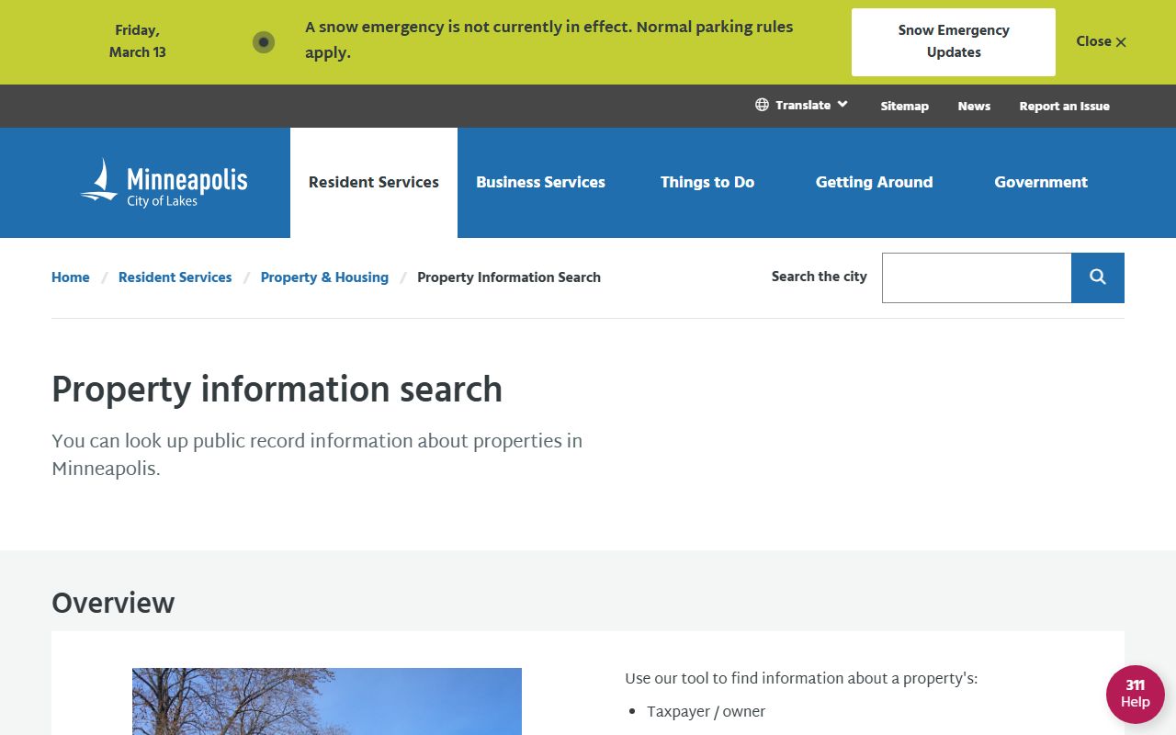Screen dimensions: 1176x735
Task: Open the 311 Help button
Action: [x=1136, y=695]
